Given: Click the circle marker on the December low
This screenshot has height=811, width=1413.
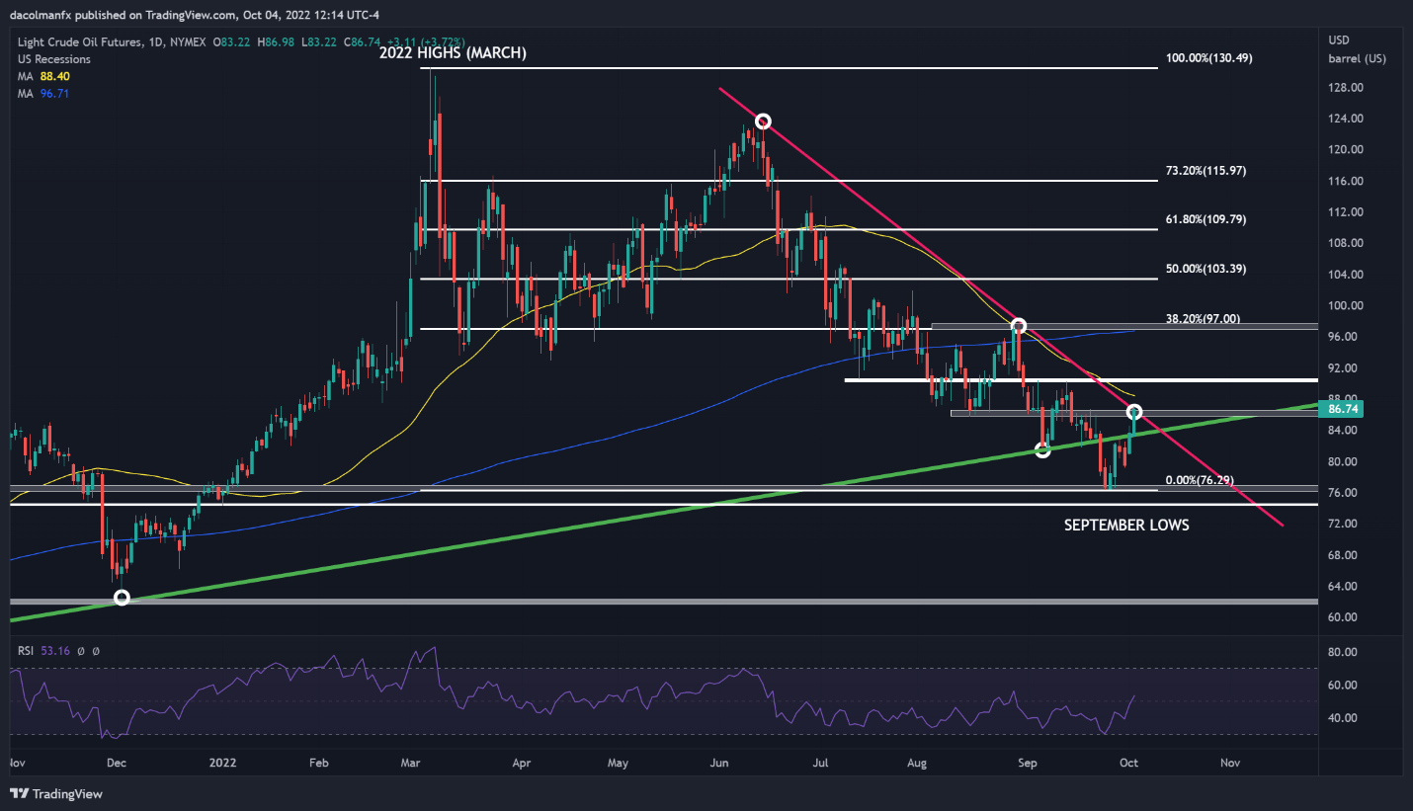Looking at the screenshot, I should tap(122, 598).
